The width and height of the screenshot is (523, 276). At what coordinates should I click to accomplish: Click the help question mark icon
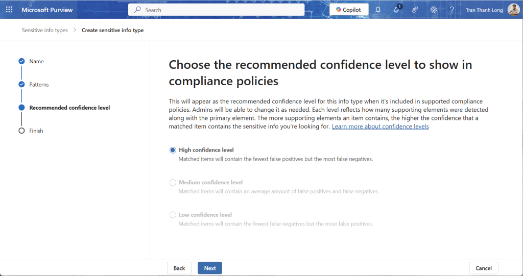[451, 10]
